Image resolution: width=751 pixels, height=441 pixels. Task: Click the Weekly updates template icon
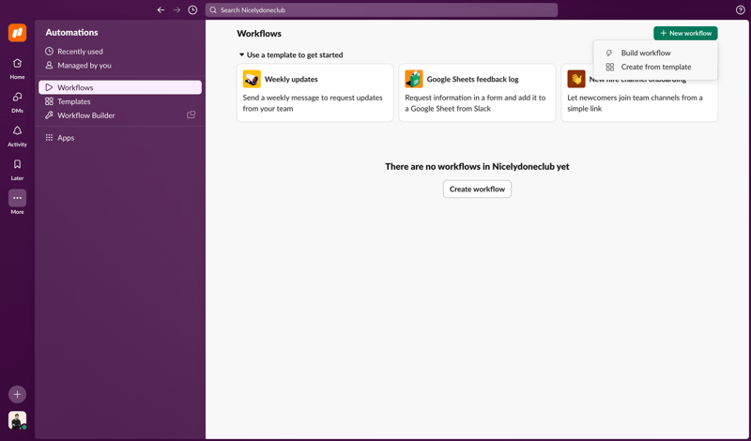point(252,79)
